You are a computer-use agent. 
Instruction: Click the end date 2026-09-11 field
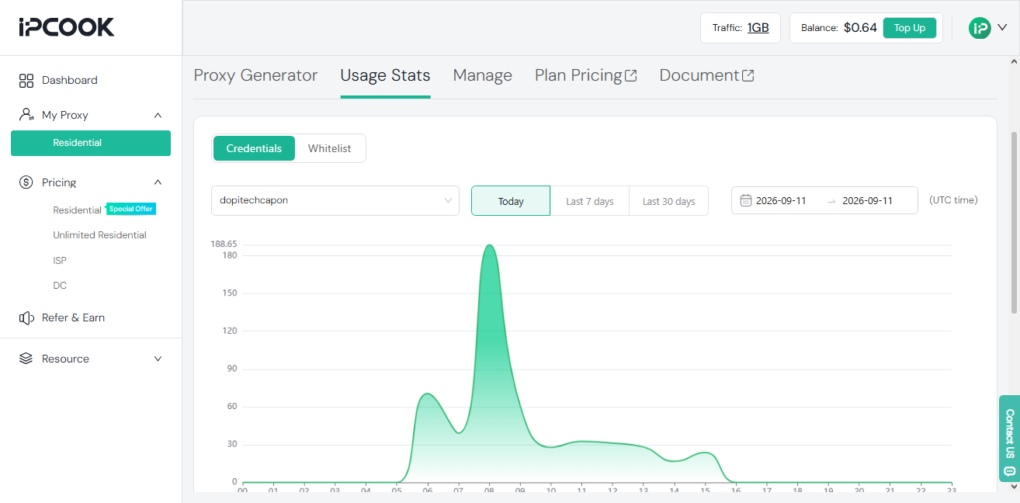coord(867,200)
